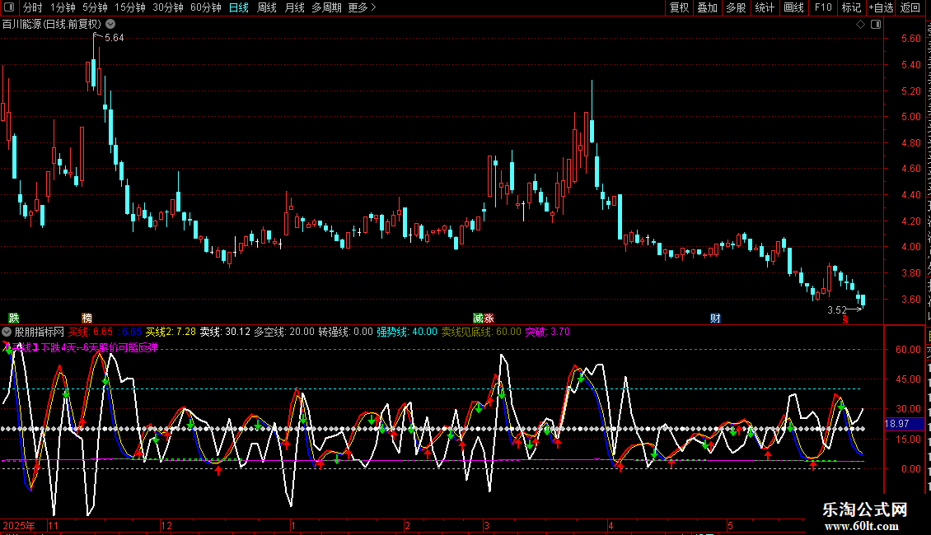Click the month 12 axis marker
931x535 pixels.
166,525
